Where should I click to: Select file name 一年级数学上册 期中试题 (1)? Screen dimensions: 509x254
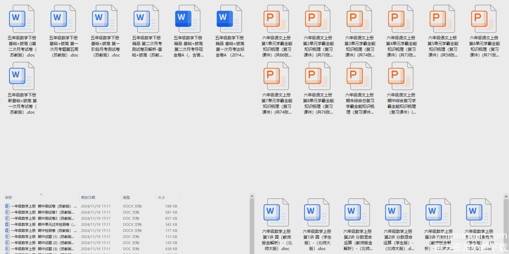click(43, 236)
